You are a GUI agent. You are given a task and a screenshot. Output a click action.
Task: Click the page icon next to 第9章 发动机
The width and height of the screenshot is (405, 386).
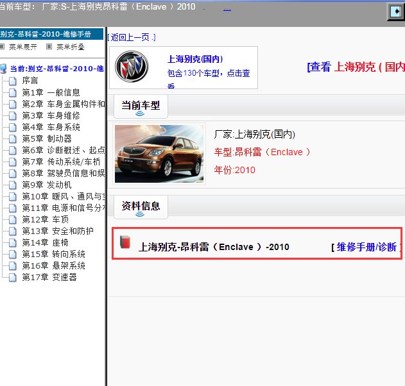(x=13, y=185)
